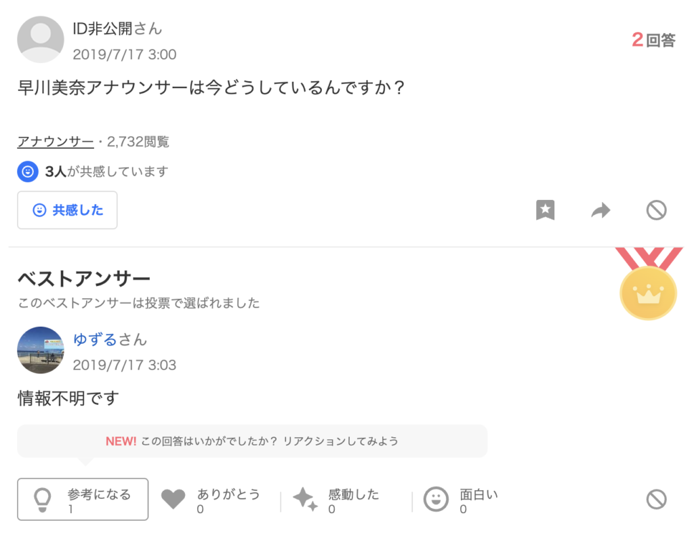Screen dimensions: 694x541
Task: Bookmark the question with the star icon
Action: (545, 210)
